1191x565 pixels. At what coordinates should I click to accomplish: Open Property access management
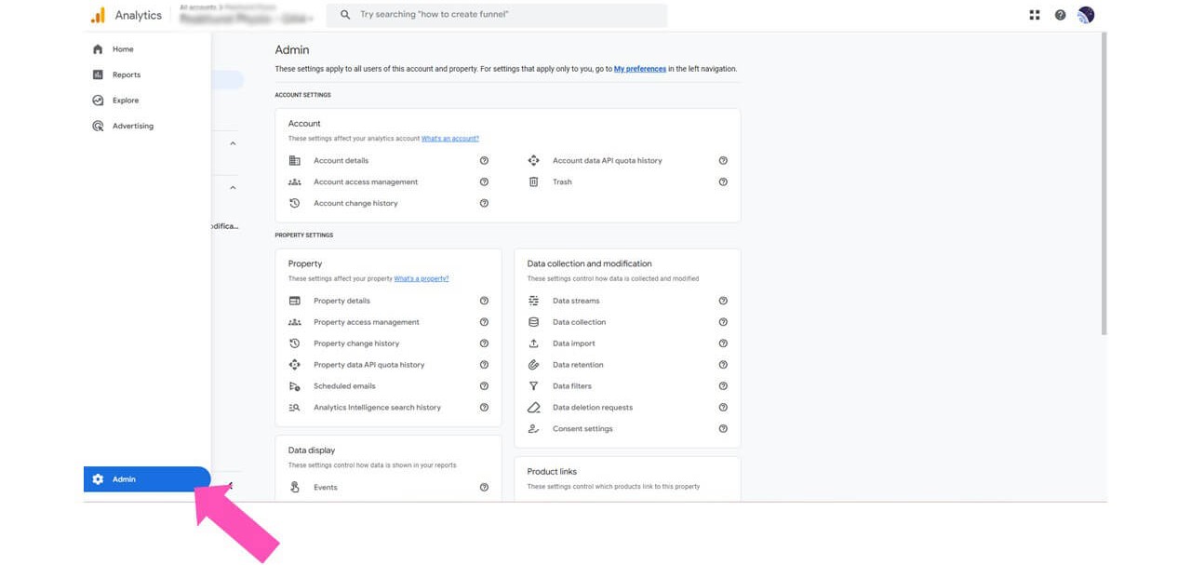click(366, 322)
